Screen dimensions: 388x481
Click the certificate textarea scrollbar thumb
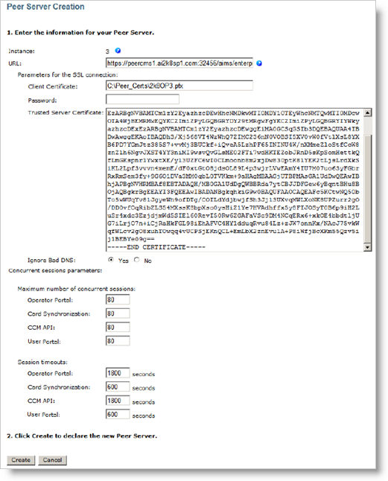[x=367, y=188]
